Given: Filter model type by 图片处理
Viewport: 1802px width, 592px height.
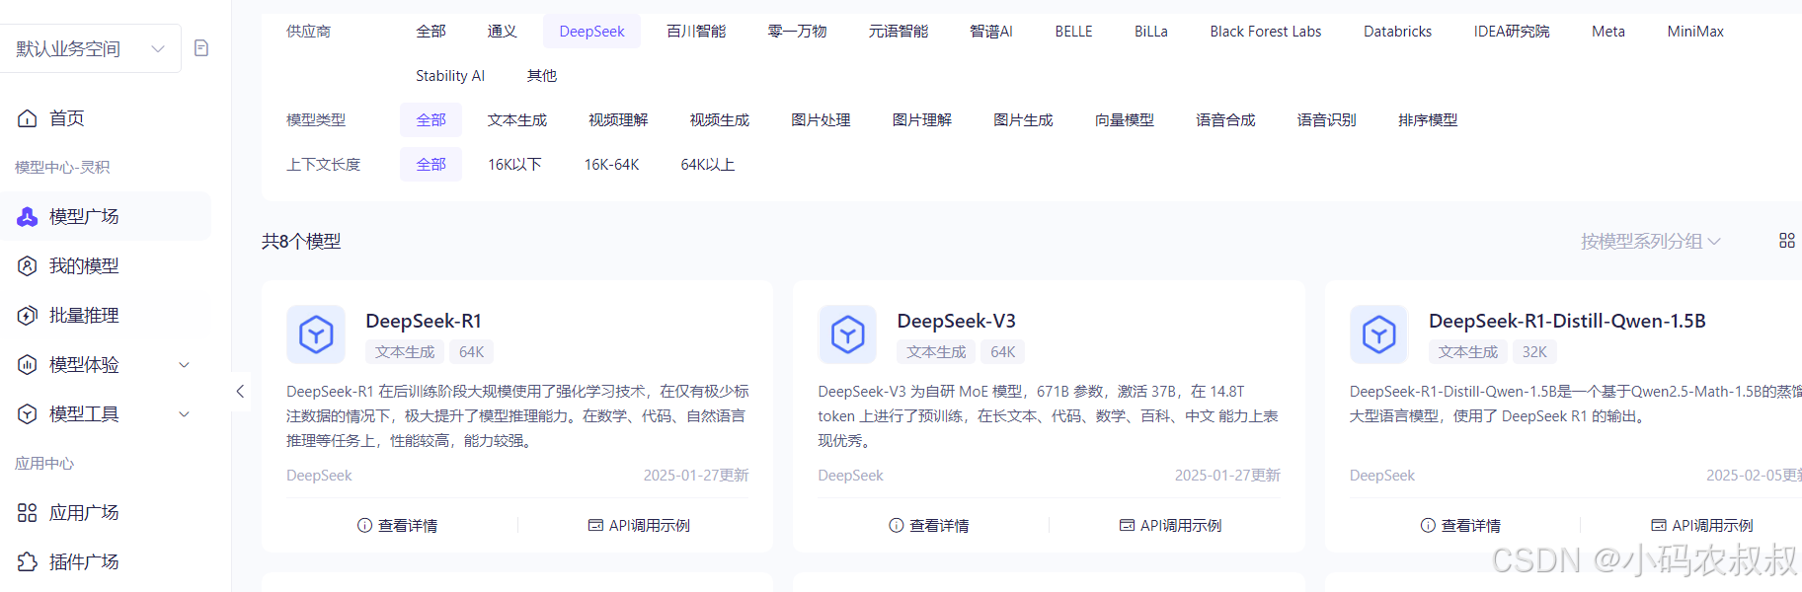Looking at the screenshot, I should (821, 120).
